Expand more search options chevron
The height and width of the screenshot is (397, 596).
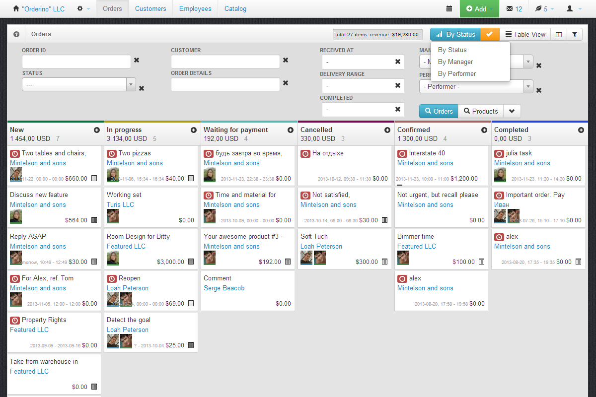(512, 111)
